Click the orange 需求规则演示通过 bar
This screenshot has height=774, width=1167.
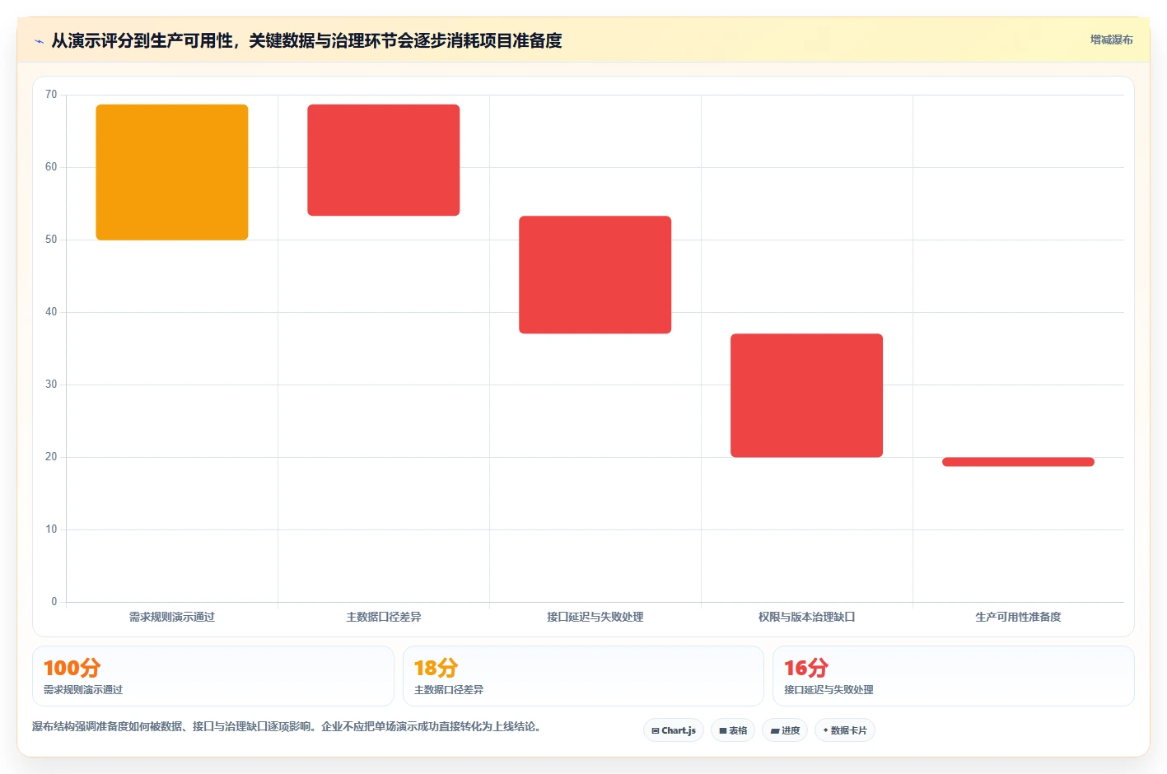pos(172,172)
